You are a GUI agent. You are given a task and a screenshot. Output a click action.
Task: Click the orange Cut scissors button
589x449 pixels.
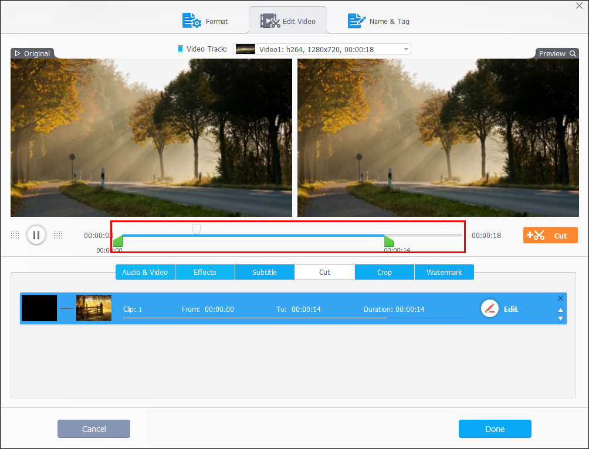coord(550,236)
